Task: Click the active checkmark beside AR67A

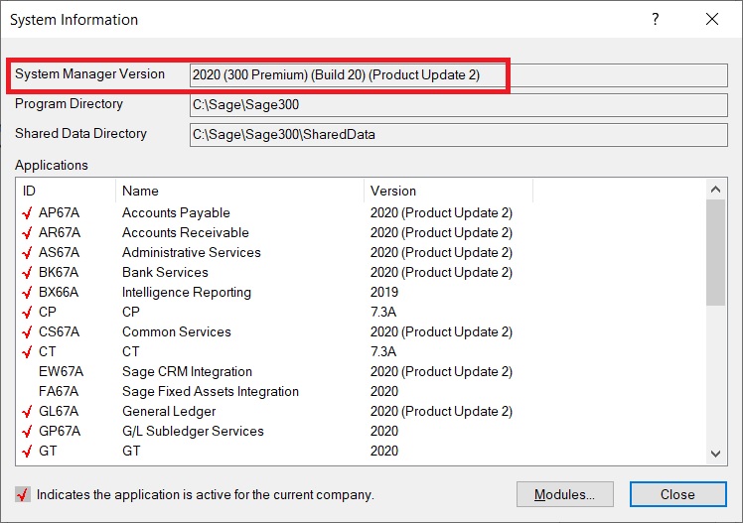Action: (x=27, y=233)
